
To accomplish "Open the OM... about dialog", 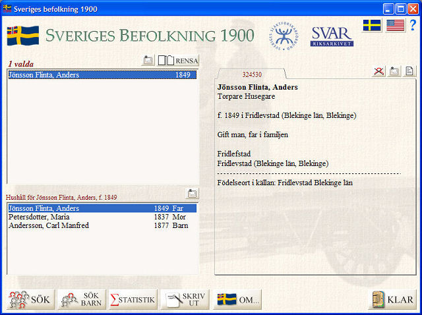I will click(237, 299).
